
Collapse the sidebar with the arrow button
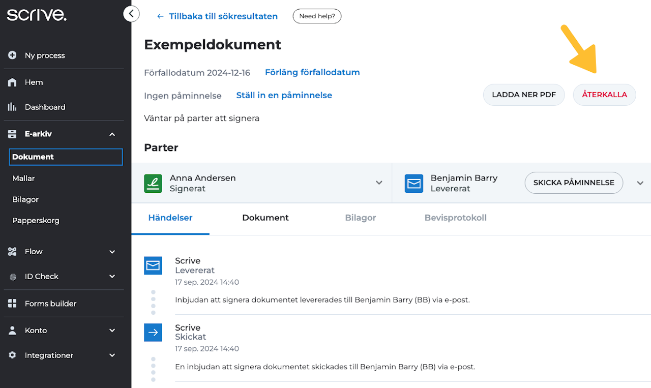coord(131,14)
